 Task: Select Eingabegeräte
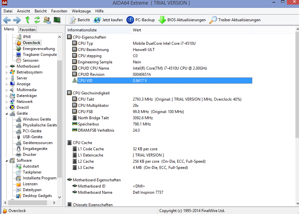tap(35, 149)
